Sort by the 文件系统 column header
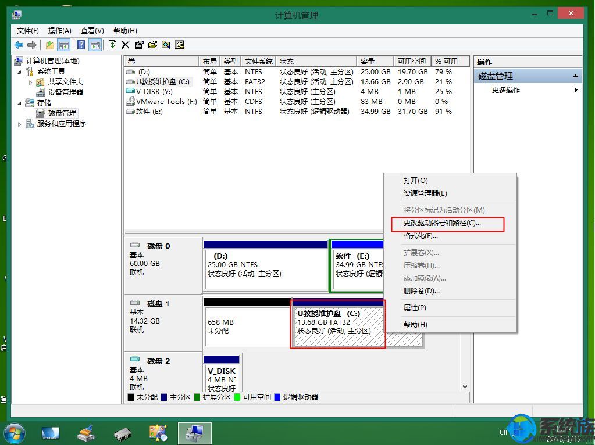Image resolution: width=595 pixels, height=445 pixels. pyautogui.click(x=258, y=62)
